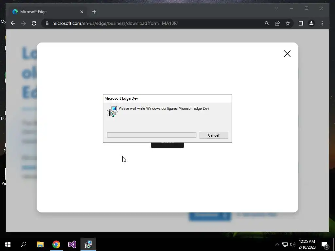The image size is (335, 251).
Task: Select the Microsoft Edge tab
Action: (48, 12)
